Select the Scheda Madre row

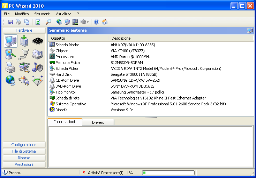coord(151,45)
